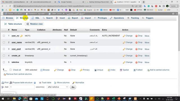This screenshot has height=101, width=180.
Task: Click Change for the create_at column
Action: click(127, 56)
